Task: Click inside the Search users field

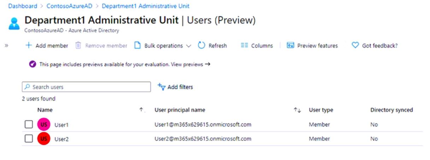Action: pyautogui.click(x=88, y=87)
